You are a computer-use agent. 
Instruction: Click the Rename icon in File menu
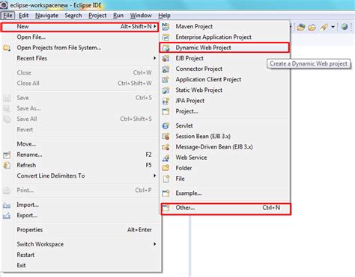7,155
